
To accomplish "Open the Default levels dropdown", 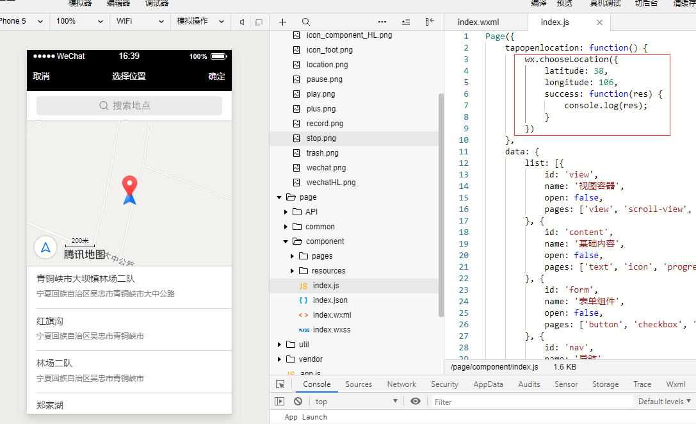I will tap(665, 402).
